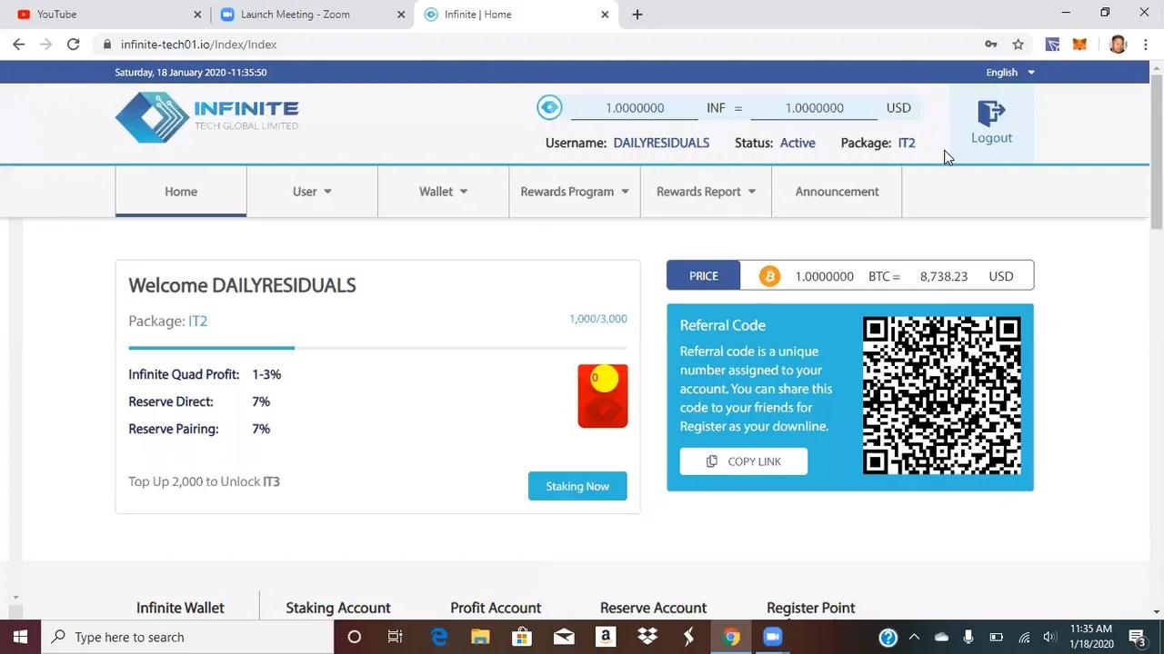Click the Staking Now button
The image size is (1164, 654).
coord(577,486)
